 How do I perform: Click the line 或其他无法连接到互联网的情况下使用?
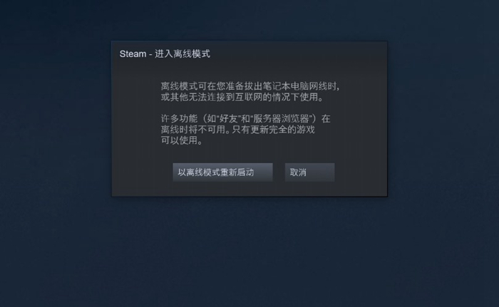242,97
